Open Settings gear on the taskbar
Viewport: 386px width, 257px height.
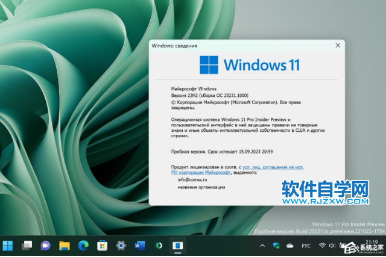pos(121,246)
